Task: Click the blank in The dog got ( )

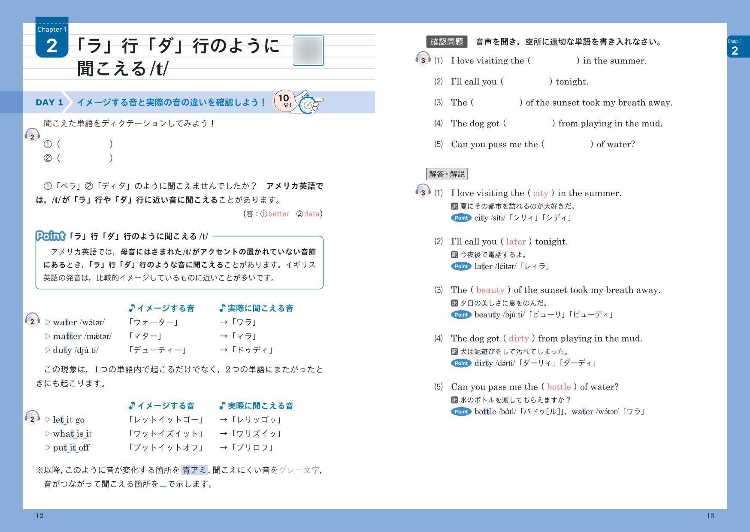Action: 529,124
